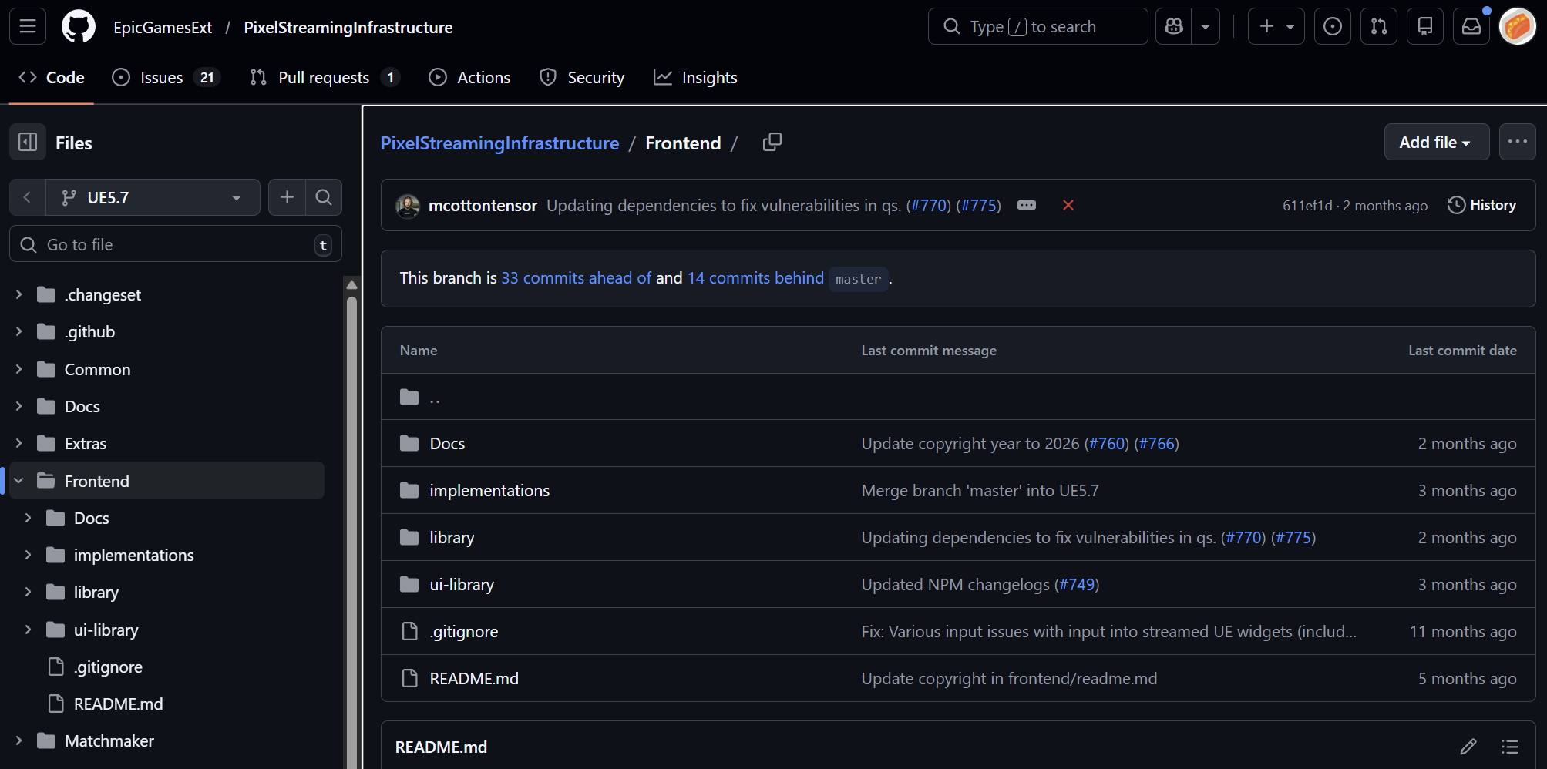This screenshot has height=769, width=1547.
Task: Open the more options ellipsis menu
Action: point(1517,143)
